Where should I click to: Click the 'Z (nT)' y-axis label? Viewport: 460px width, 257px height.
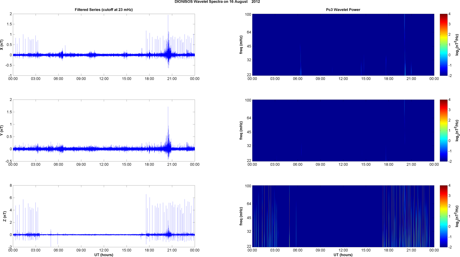(5, 216)
